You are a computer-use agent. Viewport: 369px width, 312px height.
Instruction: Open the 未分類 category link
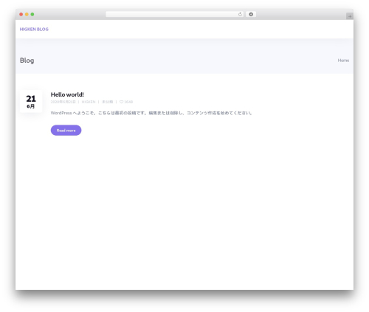tap(107, 102)
